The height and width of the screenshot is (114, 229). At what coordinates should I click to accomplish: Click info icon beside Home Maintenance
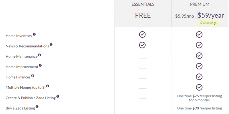[39, 55]
